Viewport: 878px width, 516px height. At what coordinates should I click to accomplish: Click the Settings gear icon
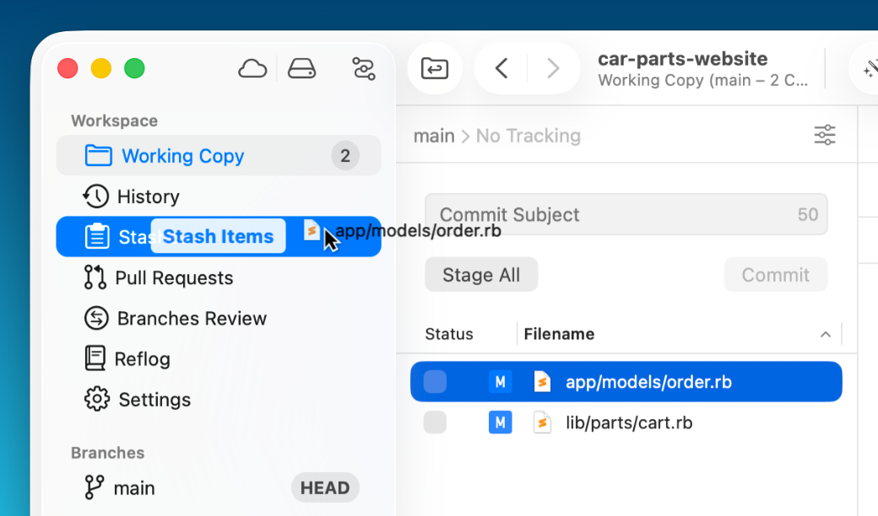pos(97,399)
